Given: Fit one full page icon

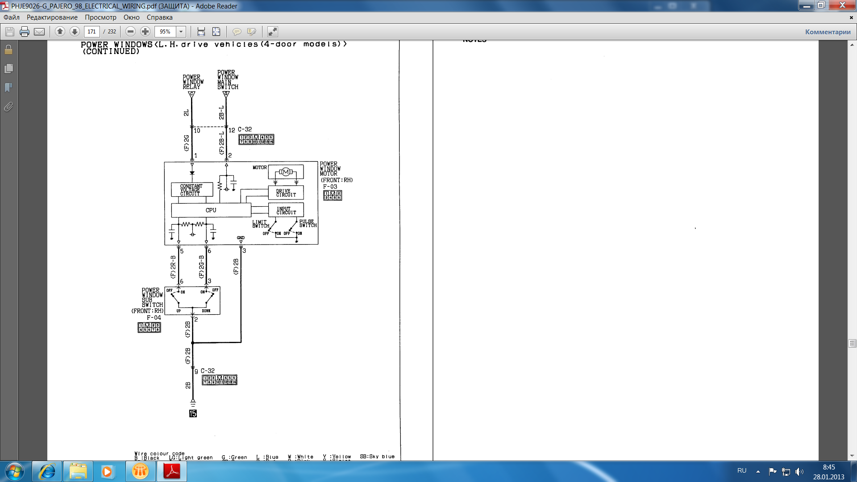Looking at the screenshot, I should pos(216,32).
